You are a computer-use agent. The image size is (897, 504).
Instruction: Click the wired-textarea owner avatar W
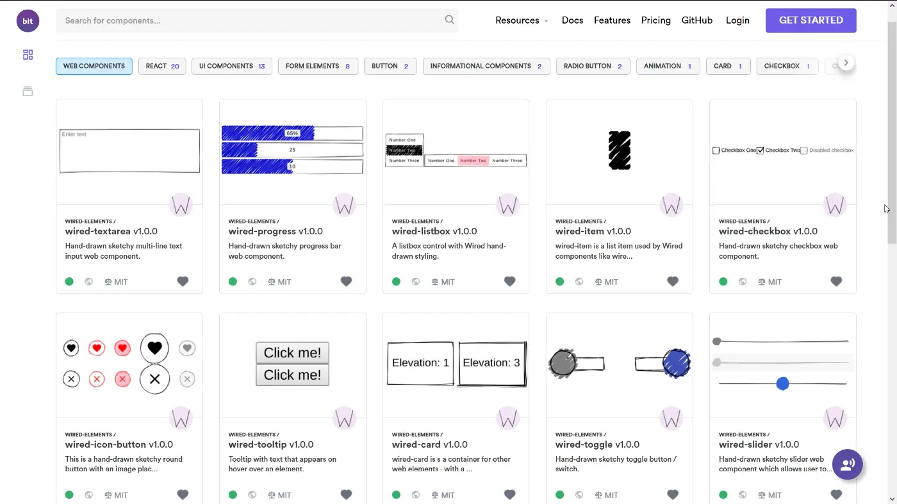181,205
